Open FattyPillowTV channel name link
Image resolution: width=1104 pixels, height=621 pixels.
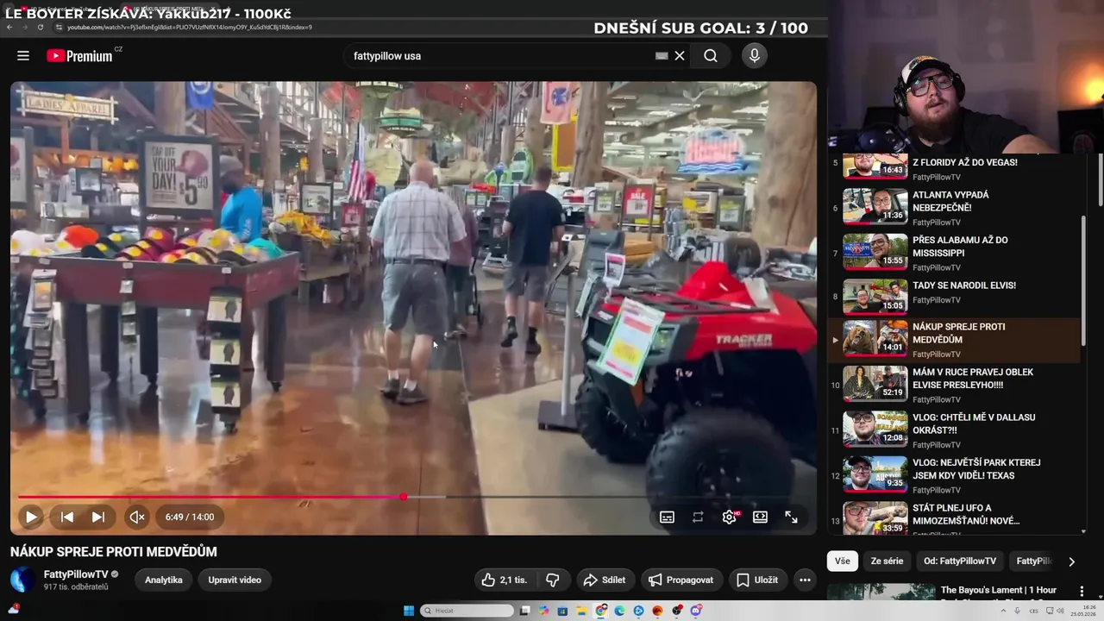(76, 574)
